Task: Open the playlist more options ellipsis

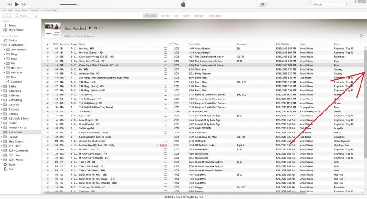Action: (x=101, y=28)
